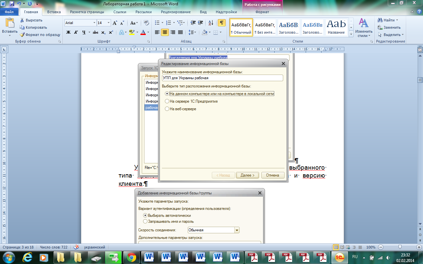423x264 pixels.
Task: Click the Cut (Вырезать) scissors icon
Action: click(x=22, y=20)
